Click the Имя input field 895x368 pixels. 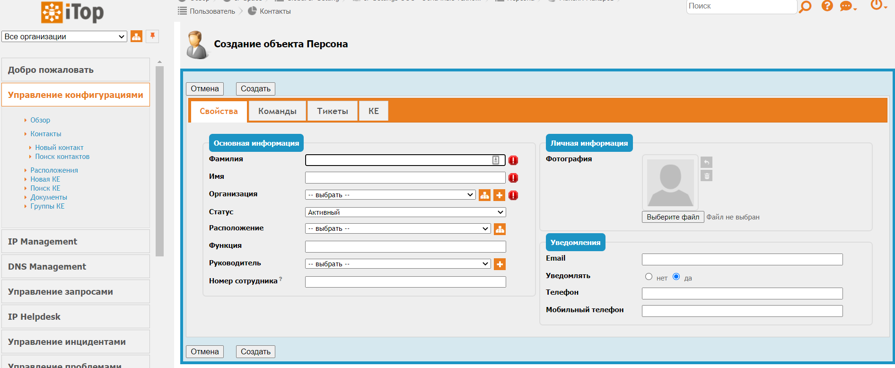tap(405, 178)
